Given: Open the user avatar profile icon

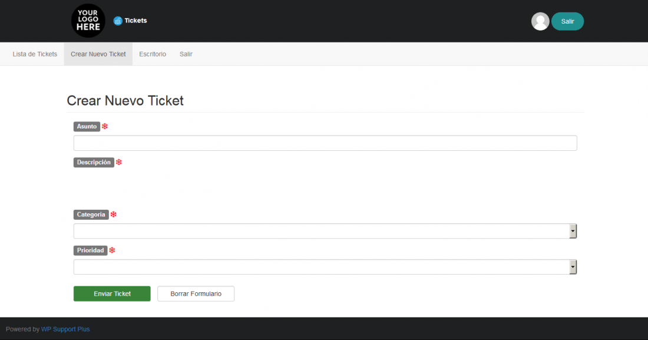Looking at the screenshot, I should tap(540, 22).
